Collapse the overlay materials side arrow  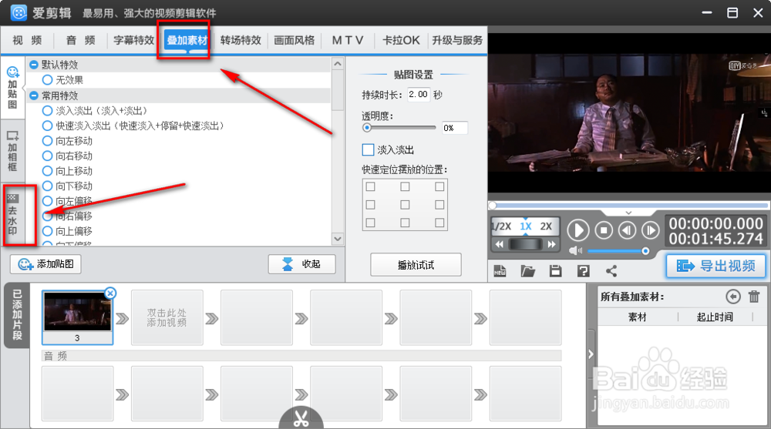(591, 354)
